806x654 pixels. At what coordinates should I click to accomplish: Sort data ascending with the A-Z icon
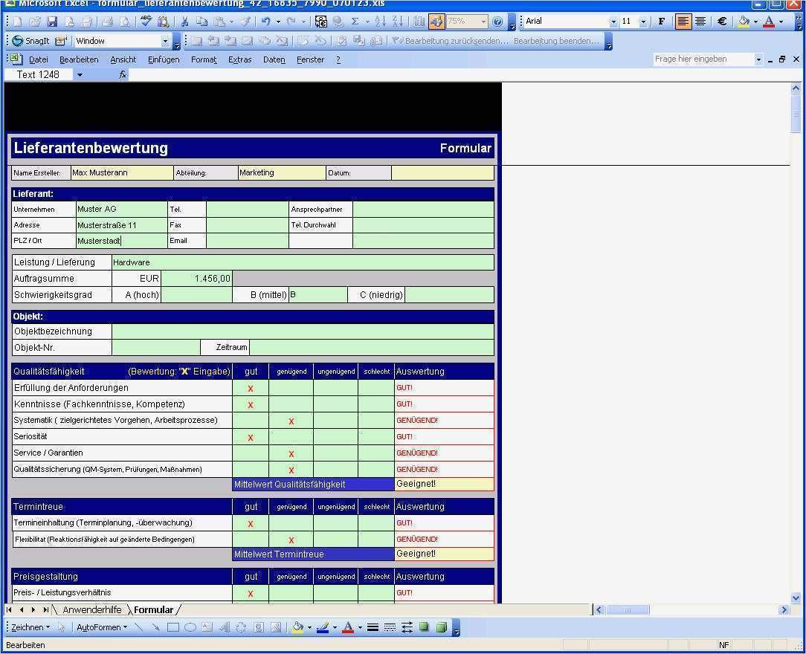(x=378, y=21)
